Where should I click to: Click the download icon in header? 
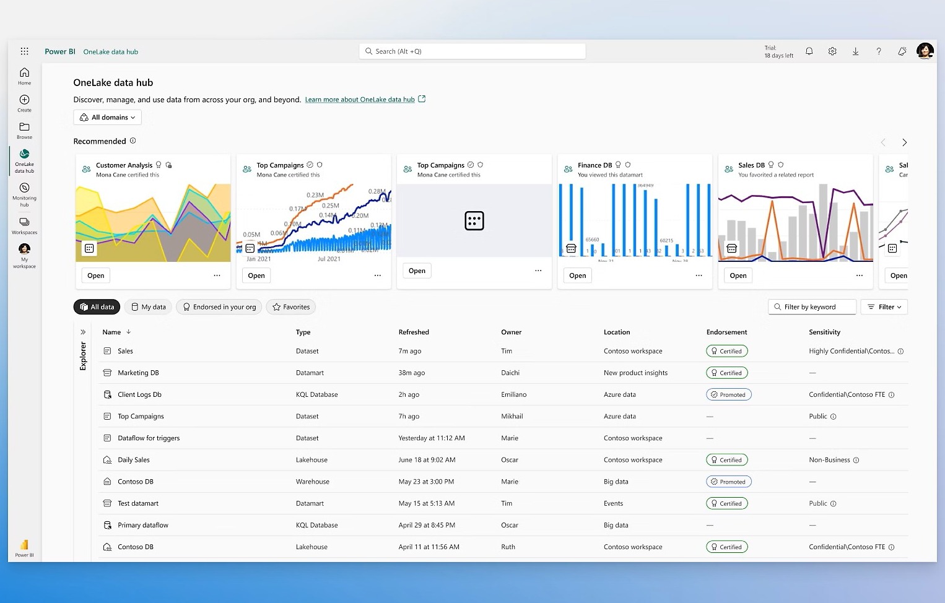pyautogui.click(x=855, y=51)
